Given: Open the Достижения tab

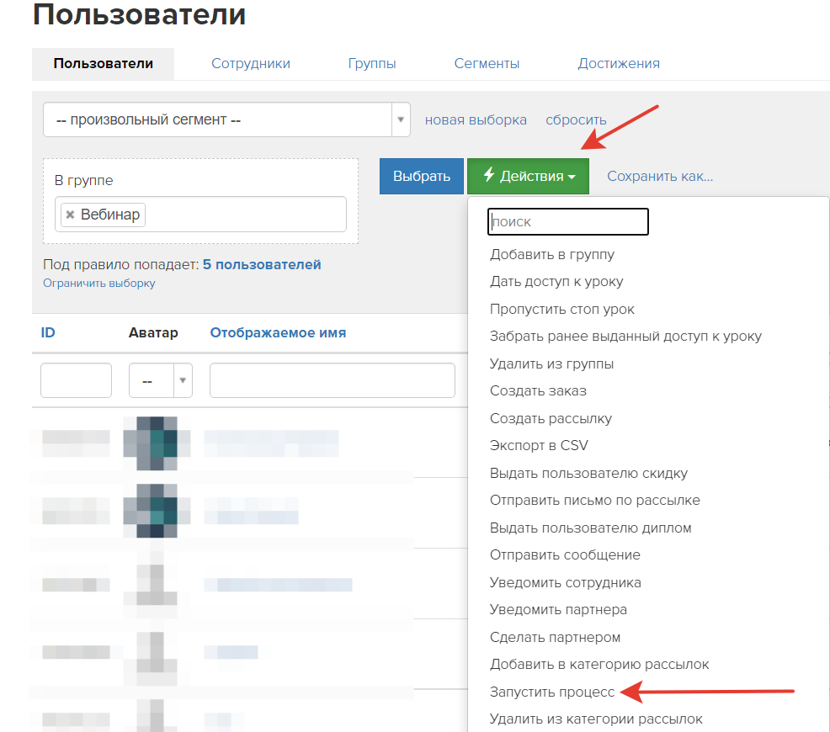Looking at the screenshot, I should 618,63.
